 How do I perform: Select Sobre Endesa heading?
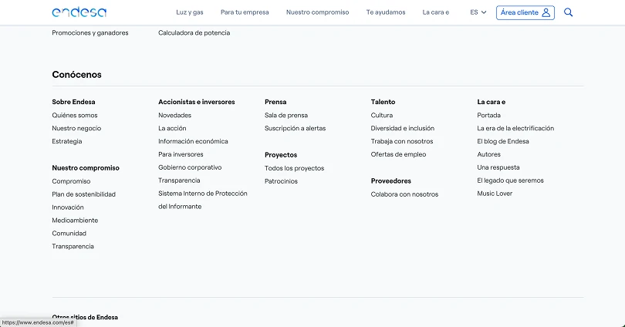click(73, 102)
